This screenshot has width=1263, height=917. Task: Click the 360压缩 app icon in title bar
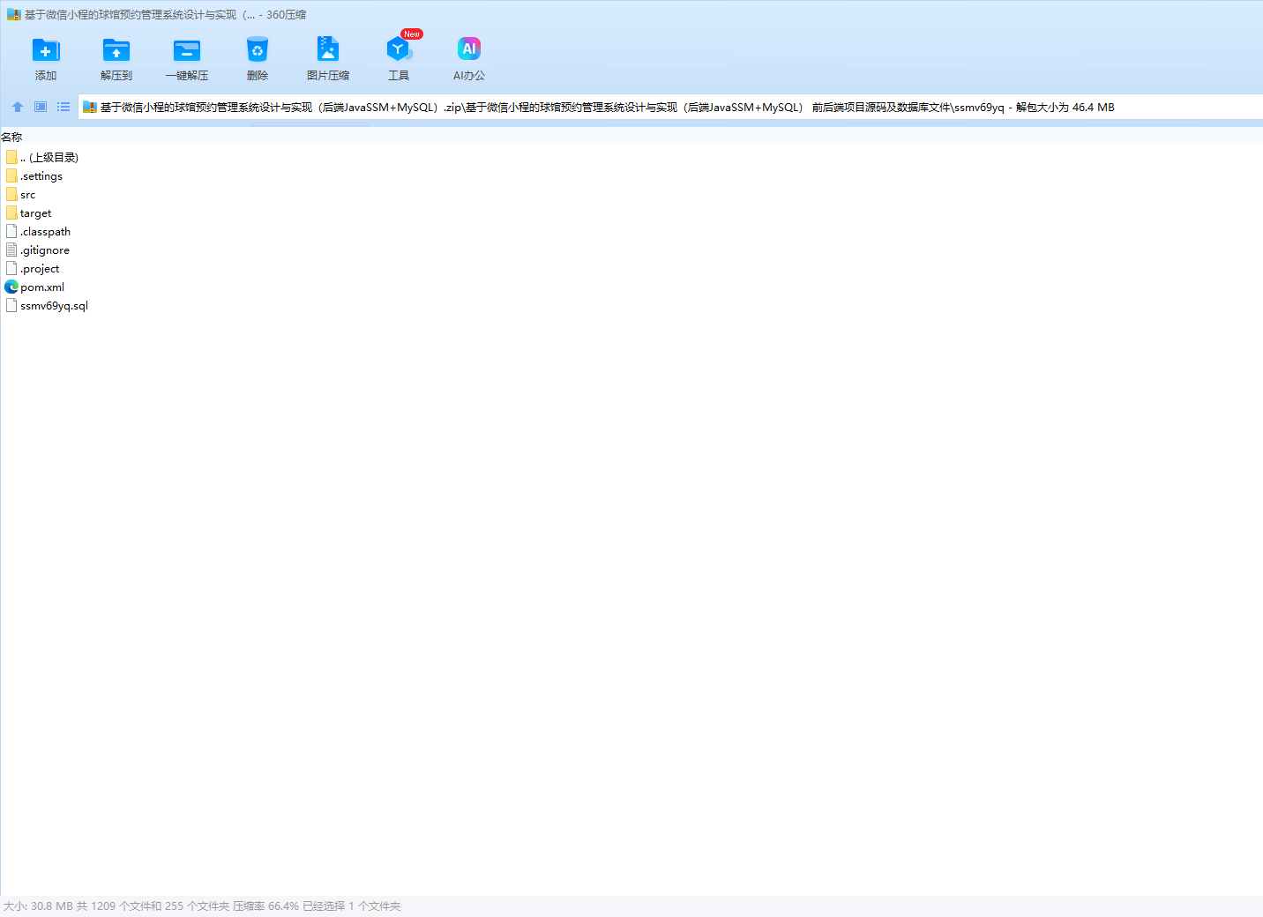coord(13,14)
